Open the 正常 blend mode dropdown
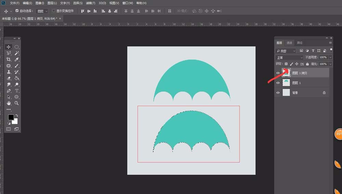The height and width of the screenshot is (194, 342). tap(289, 57)
